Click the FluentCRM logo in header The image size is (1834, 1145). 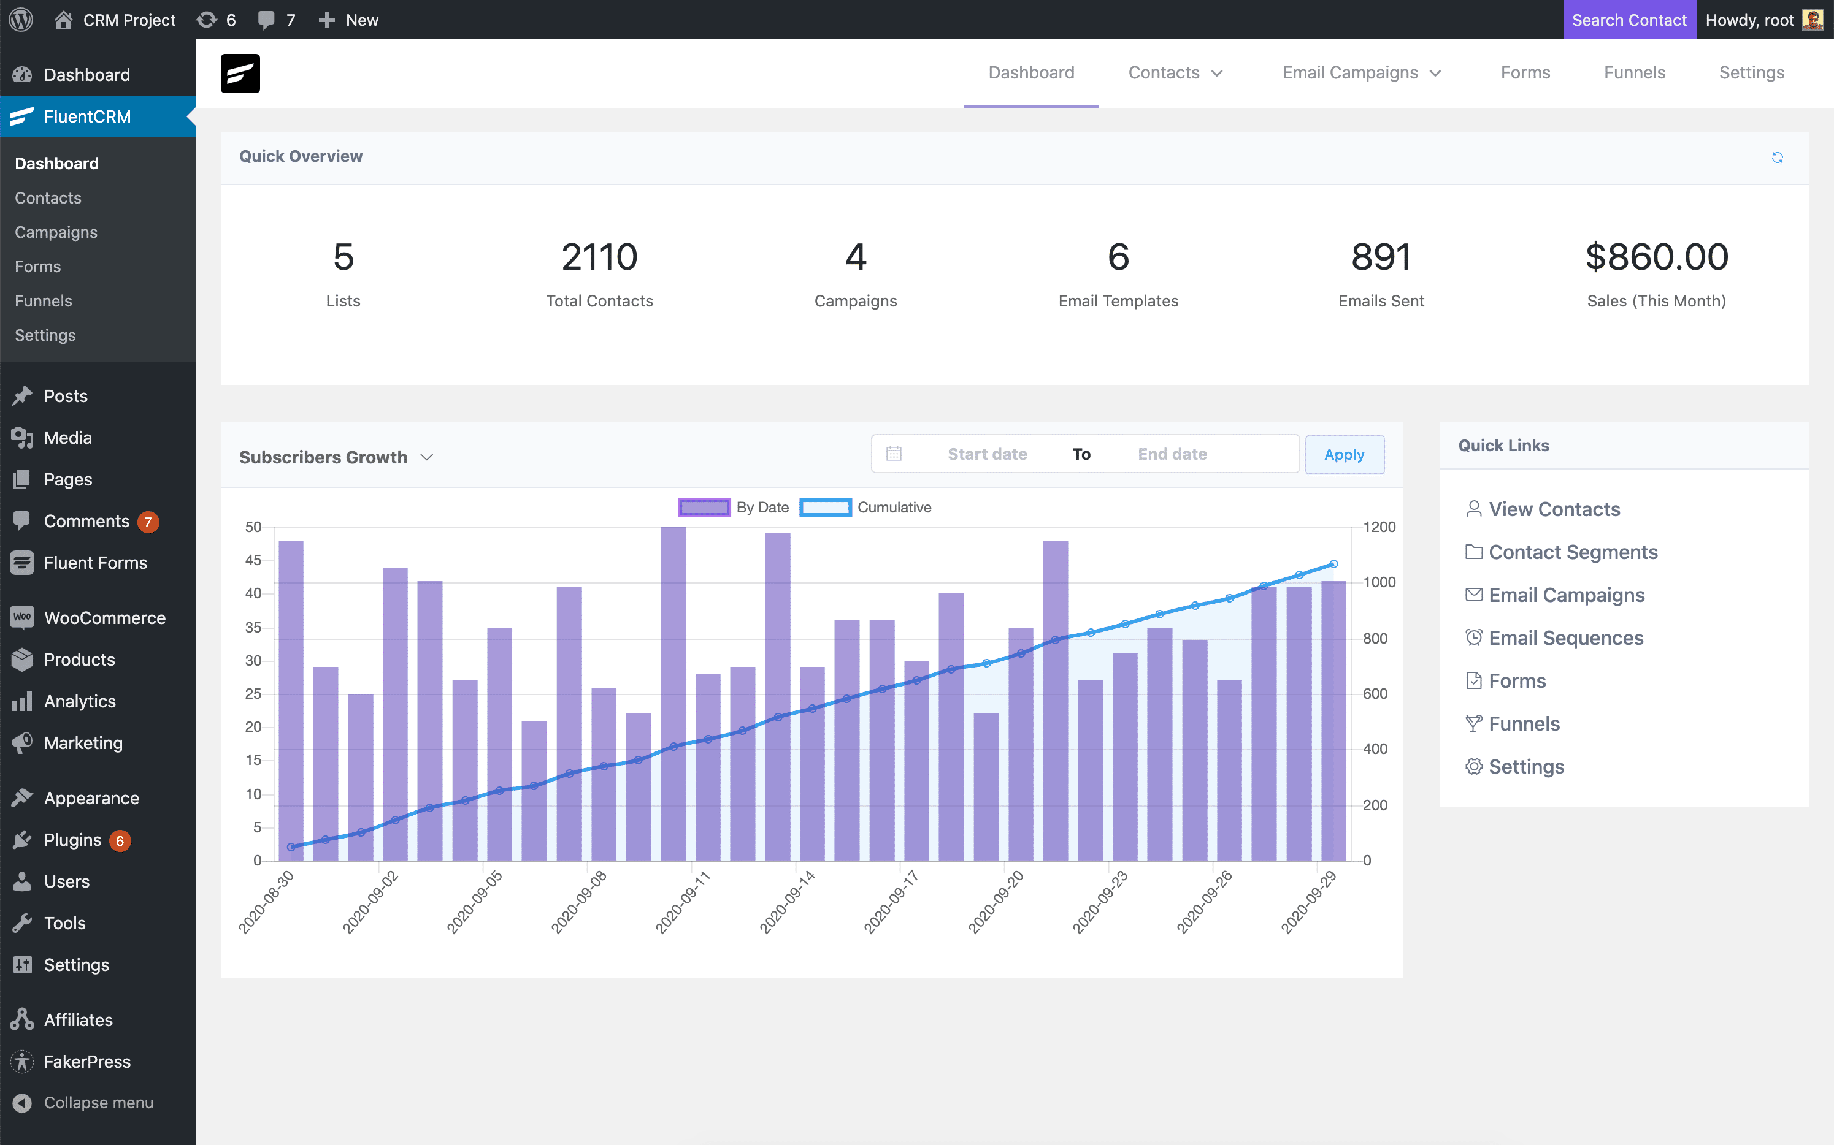tap(240, 74)
